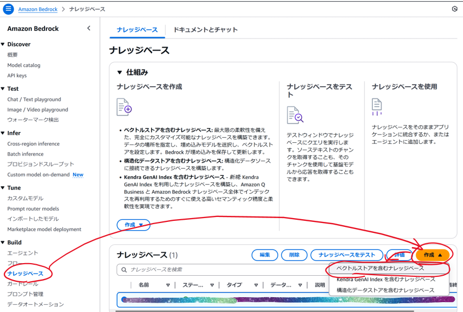The height and width of the screenshot is (312, 463).
Task: Collapse the Build section
Action: [x=3, y=242]
